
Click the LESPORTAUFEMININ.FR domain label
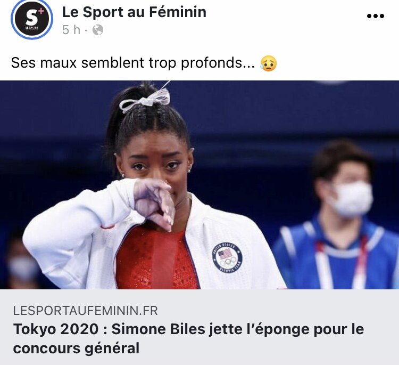85,311
